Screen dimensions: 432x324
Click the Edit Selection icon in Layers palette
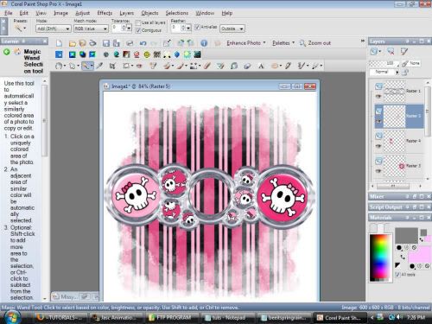(x=403, y=52)
